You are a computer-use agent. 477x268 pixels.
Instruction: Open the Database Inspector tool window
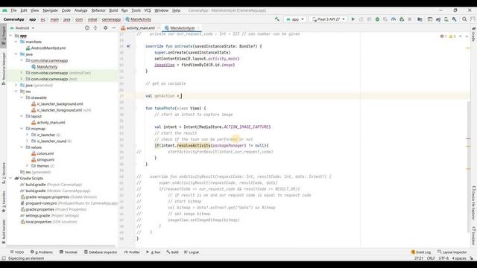tap(101, 252)
